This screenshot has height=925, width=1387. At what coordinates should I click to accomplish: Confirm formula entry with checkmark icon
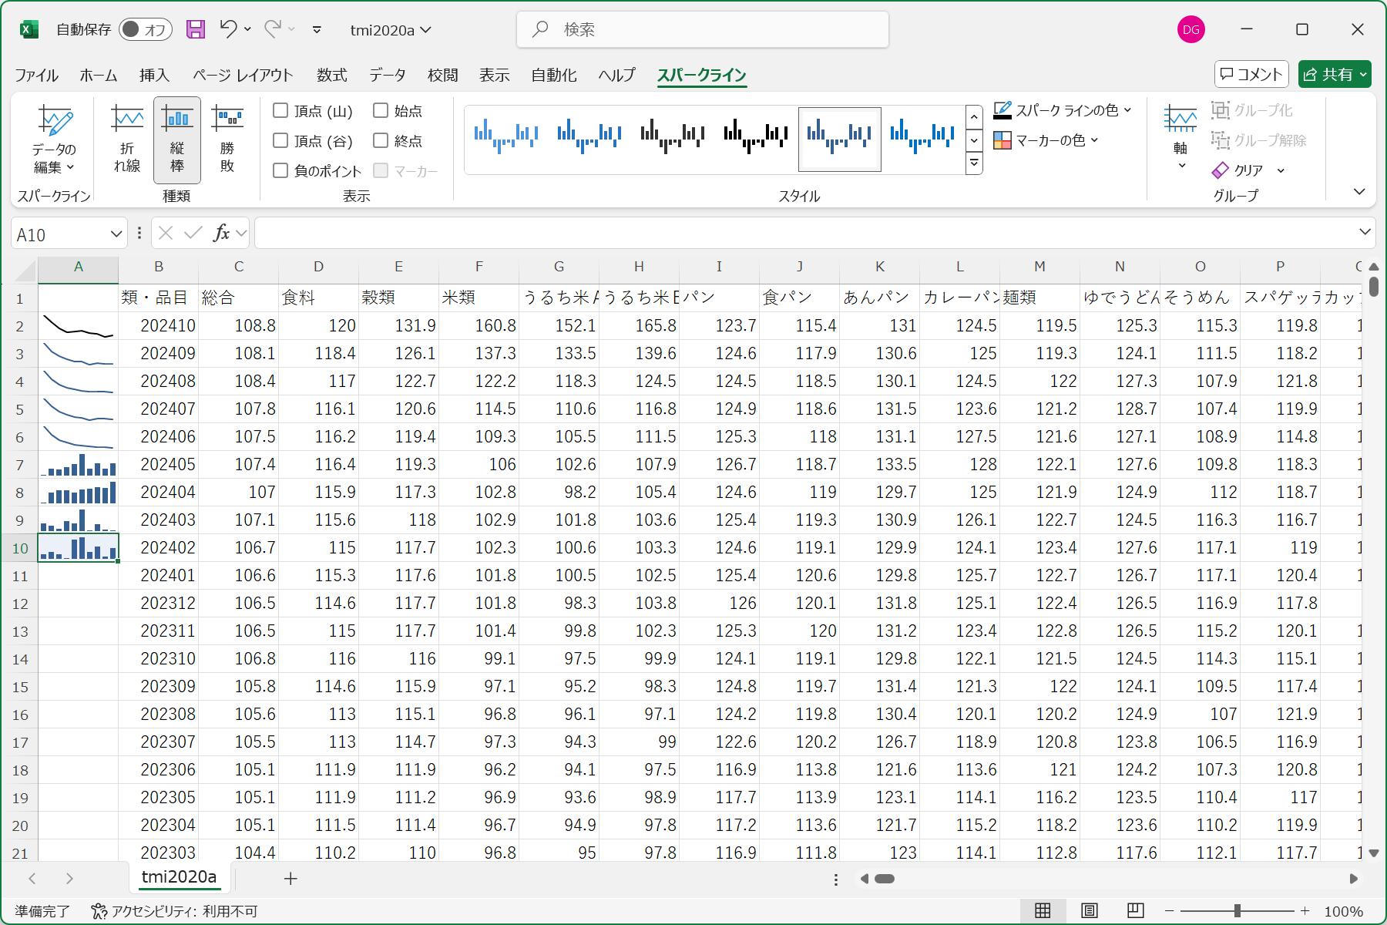[193, 233]
